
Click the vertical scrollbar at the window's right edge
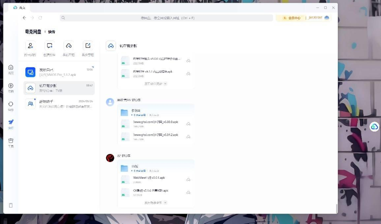[x=336, y=208]
